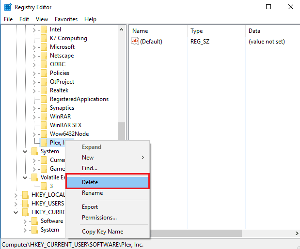Select the Synaptics key label

[x=62, y=108]
